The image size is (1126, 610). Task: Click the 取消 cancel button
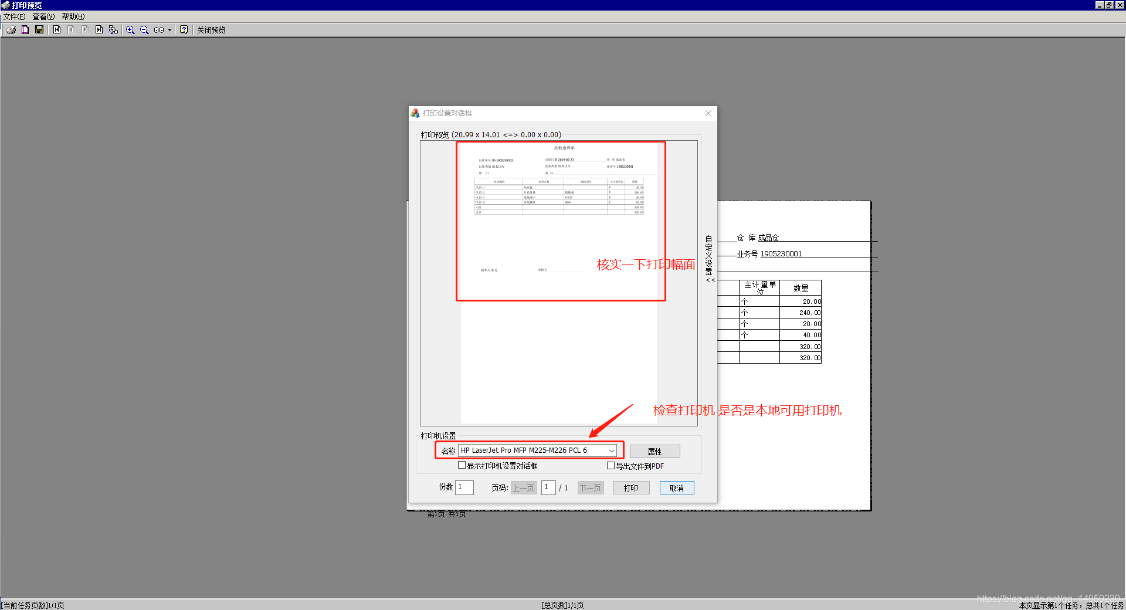(677, 488)
